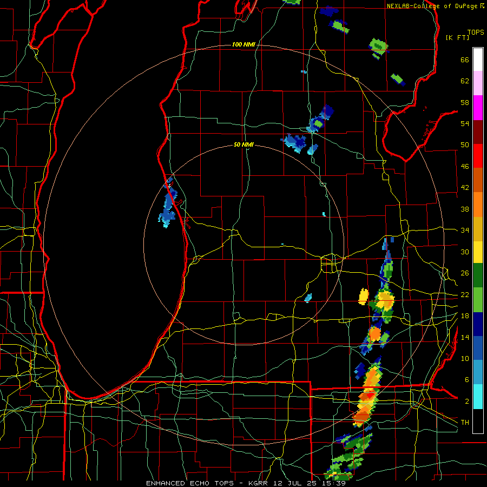Select the 30 value on the legend scale
487x487 pixels.
(465, 252)
